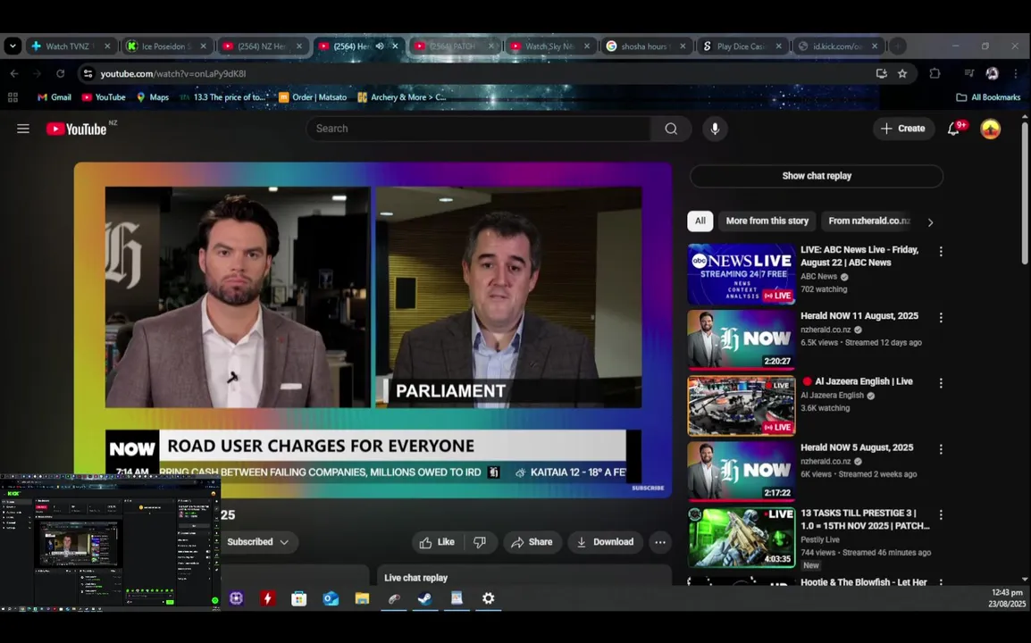Like the video

click(x=437, y=542)
